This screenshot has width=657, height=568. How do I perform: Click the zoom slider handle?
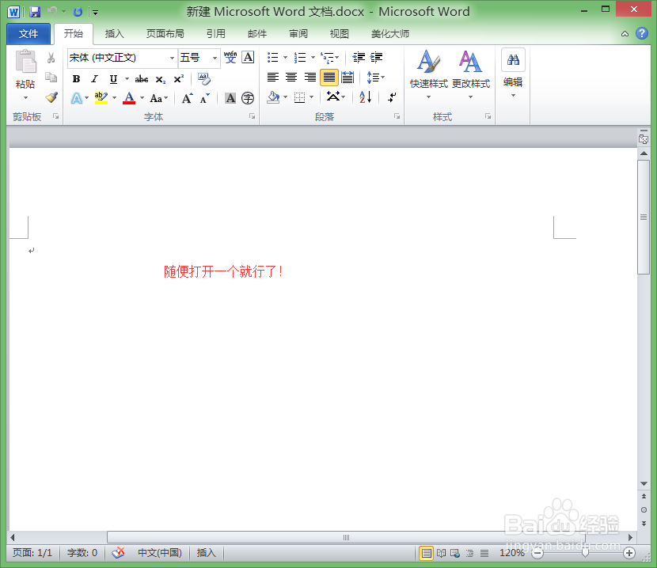tap(585, 553)
